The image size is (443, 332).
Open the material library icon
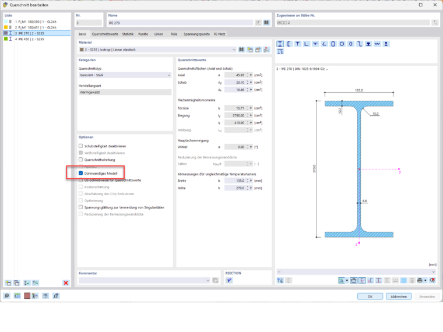click(x=241, y=50)
